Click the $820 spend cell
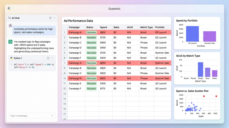Viewport: 229px width, 128px height. 106,68
